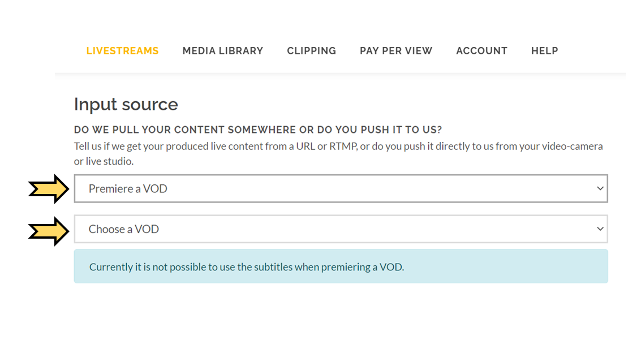Click the 'Do we pull your content' subheading
Viewport: 637px width, 358px height.
tap(258, 130)
